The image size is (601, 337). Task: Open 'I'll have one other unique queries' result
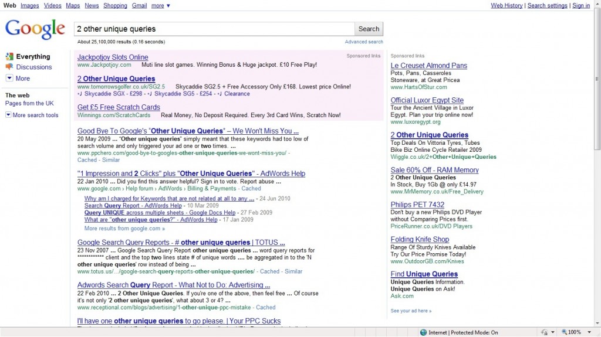click(x=179, y=321)
